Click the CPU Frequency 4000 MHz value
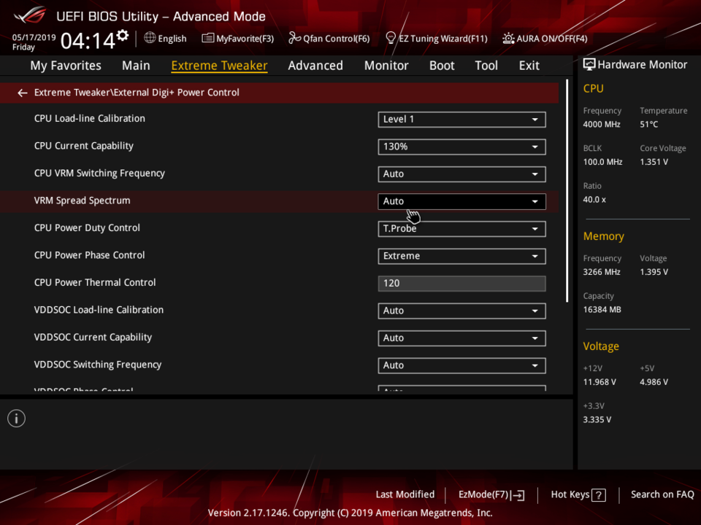Viewport: 701px width, 525px height. 601,125
